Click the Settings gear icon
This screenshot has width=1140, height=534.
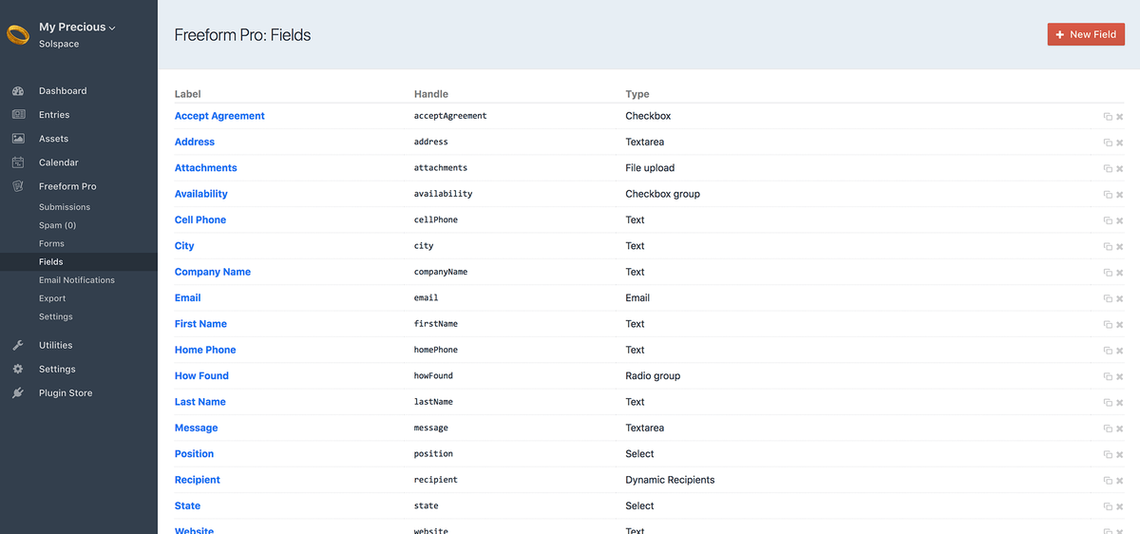18,370
